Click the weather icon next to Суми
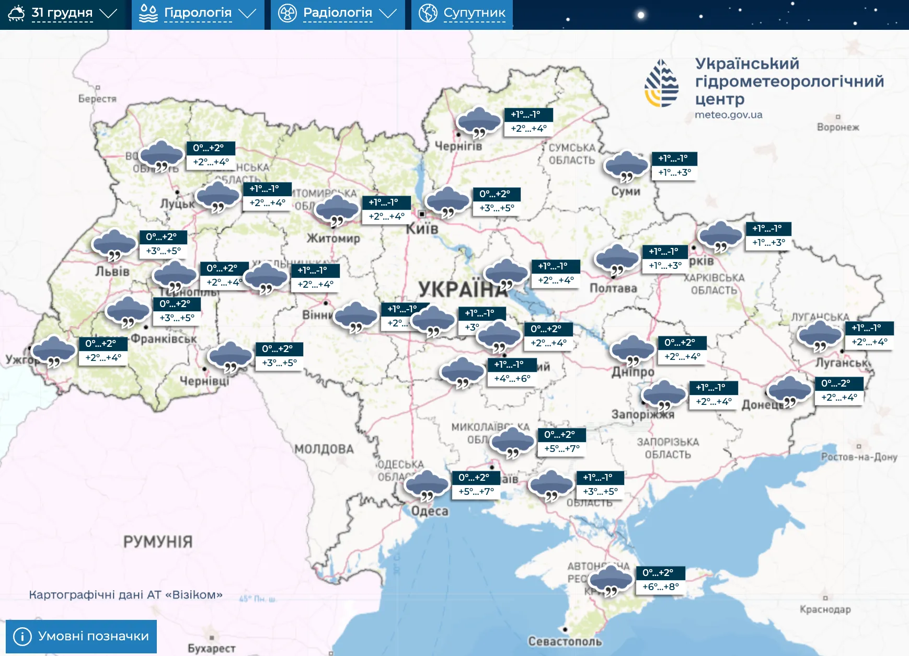The height and width of the screenshot is (656, 909). click(625, 165)
